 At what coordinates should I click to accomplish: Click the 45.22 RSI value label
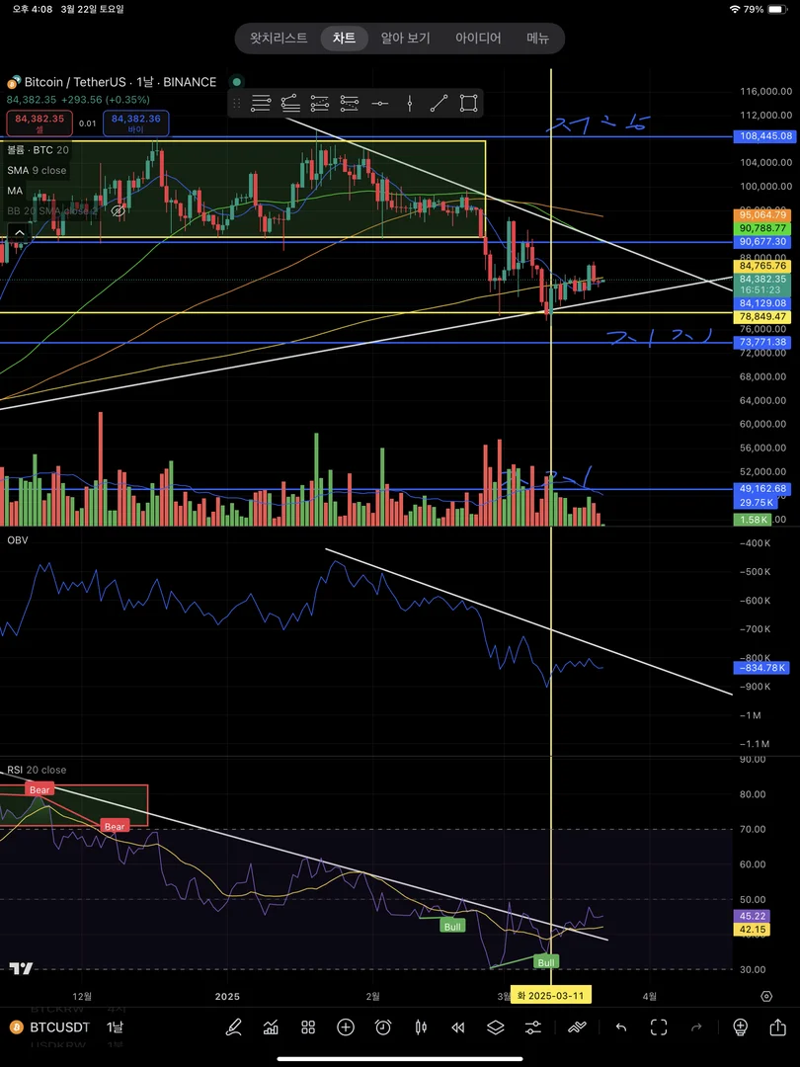coord(751,917)
